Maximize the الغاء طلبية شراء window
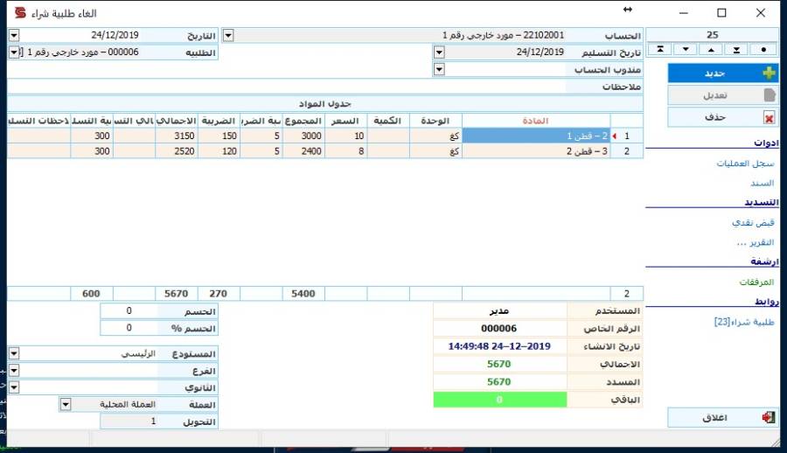 click(721, 13)
